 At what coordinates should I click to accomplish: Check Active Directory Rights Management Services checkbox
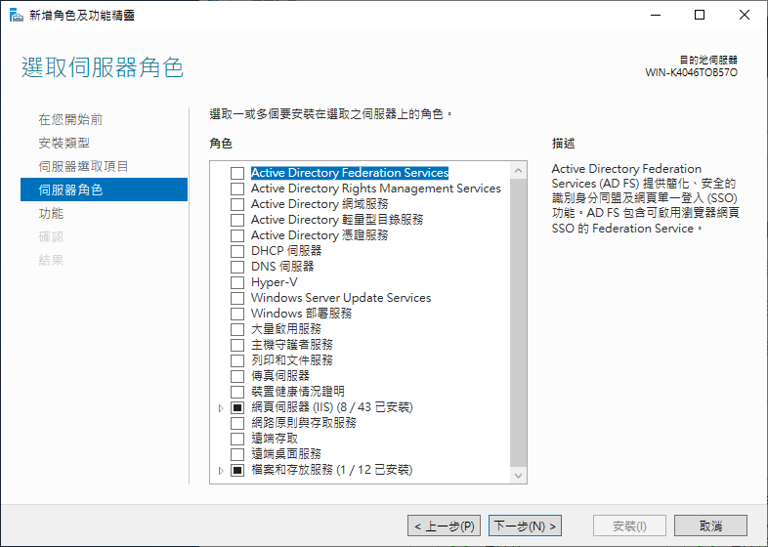(237, 189)
